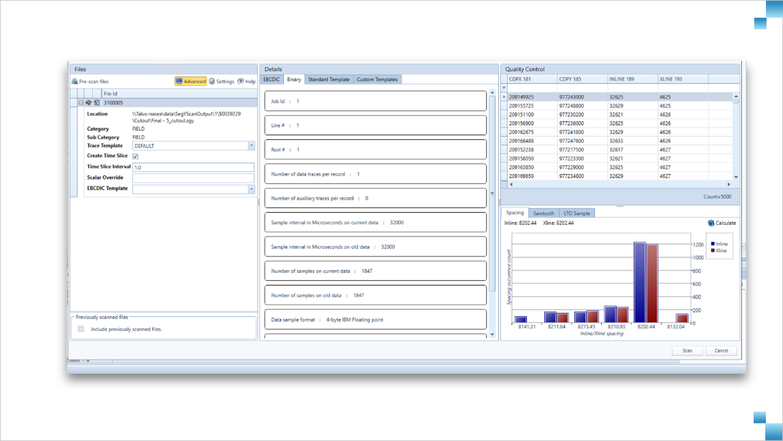Open Settings via the gear icon
The width and height of the screenshot is (783, 441).
[211, 81]
